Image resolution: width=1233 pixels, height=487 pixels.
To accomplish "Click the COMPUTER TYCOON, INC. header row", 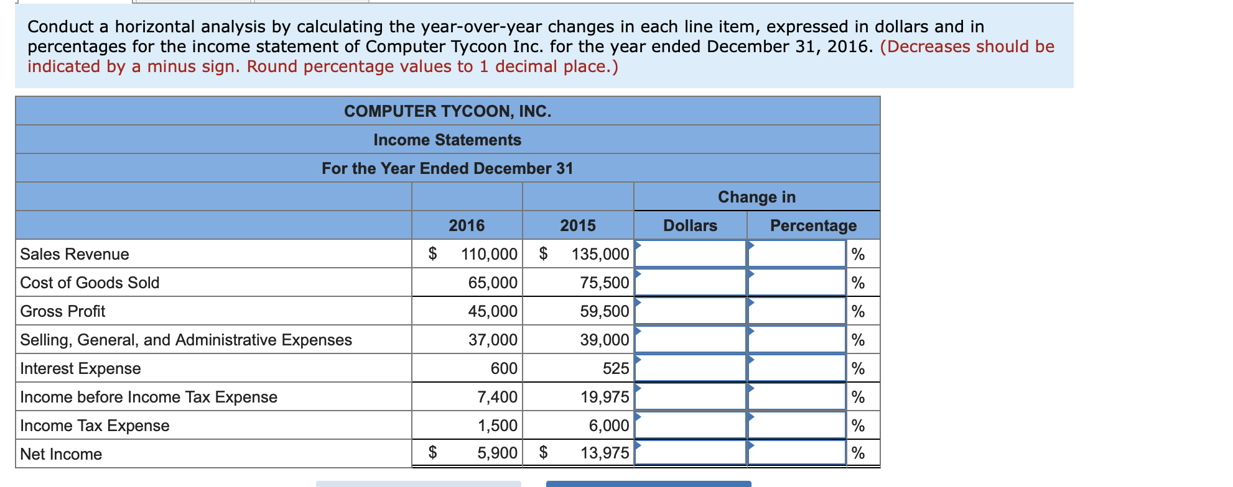I will point(447,111).
